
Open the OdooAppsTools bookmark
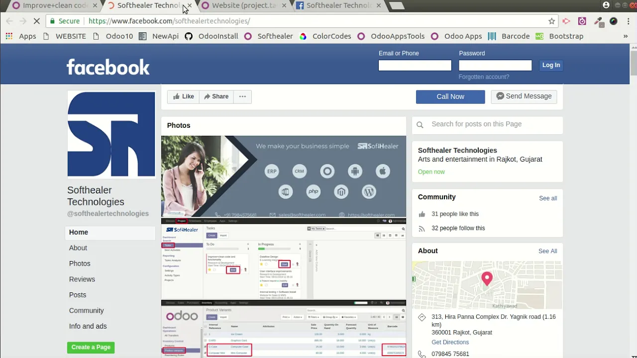coord(391,36)
